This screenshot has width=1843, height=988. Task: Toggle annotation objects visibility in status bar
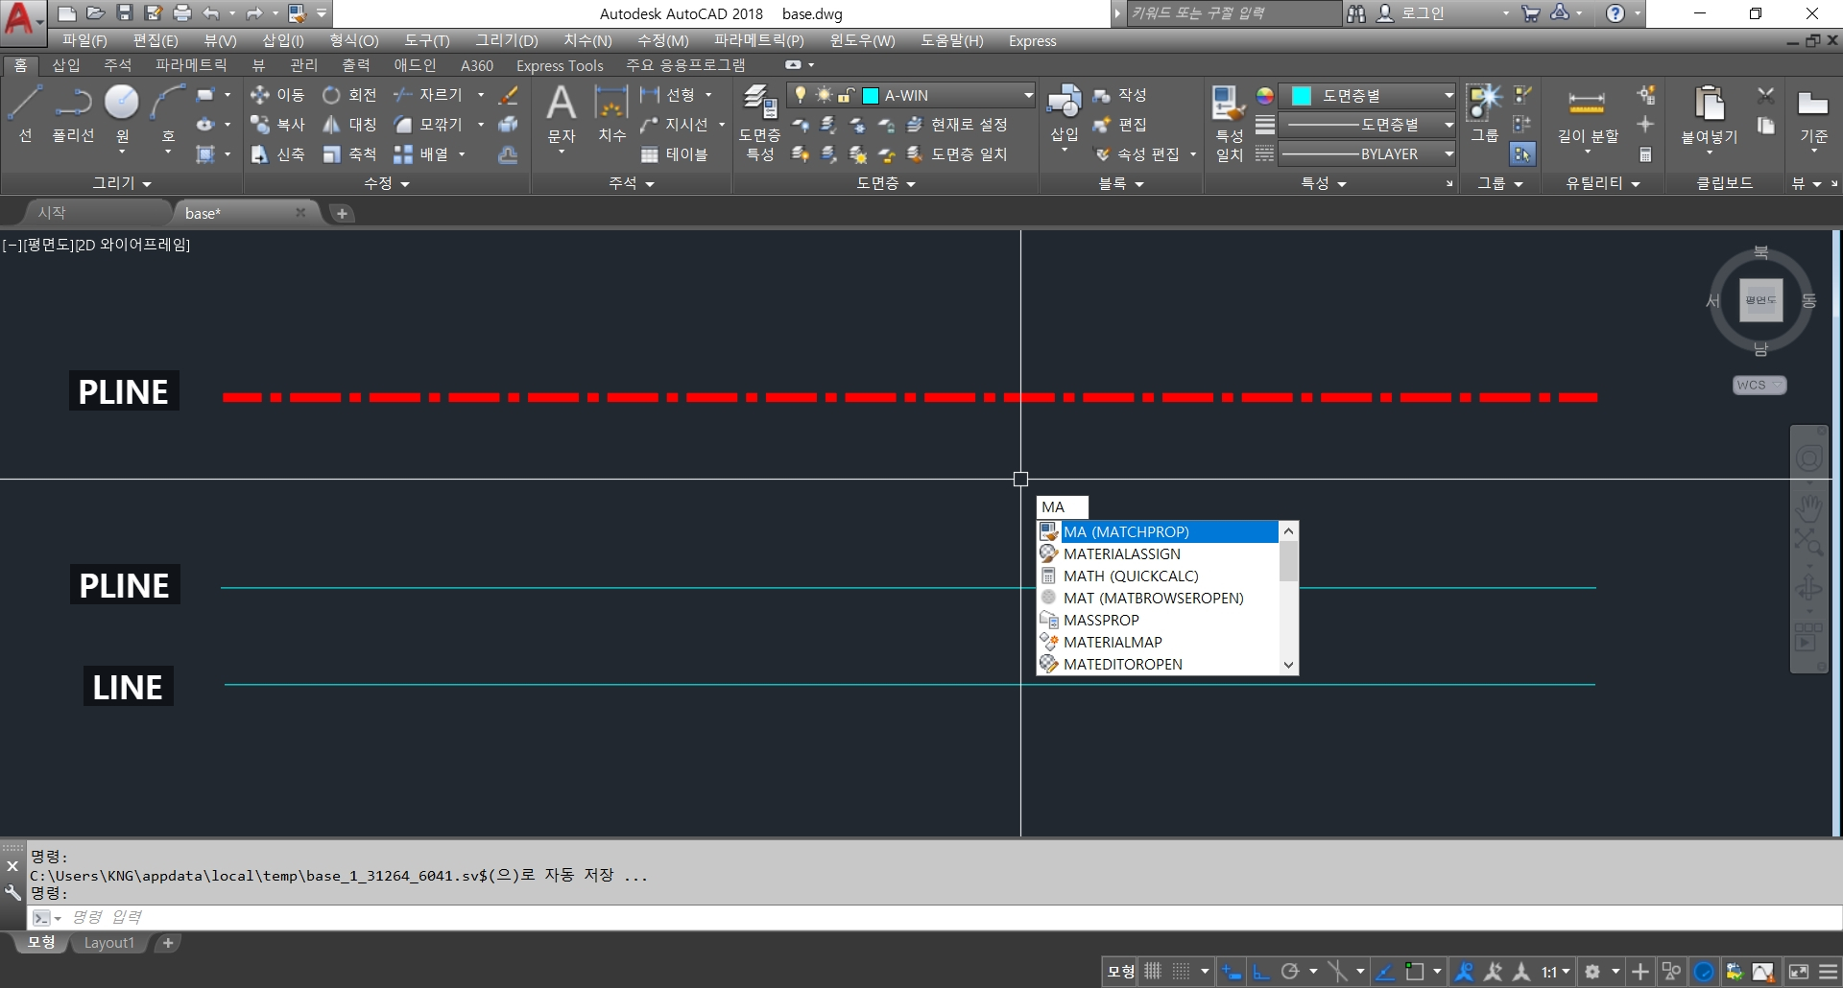pos(1464,972)
